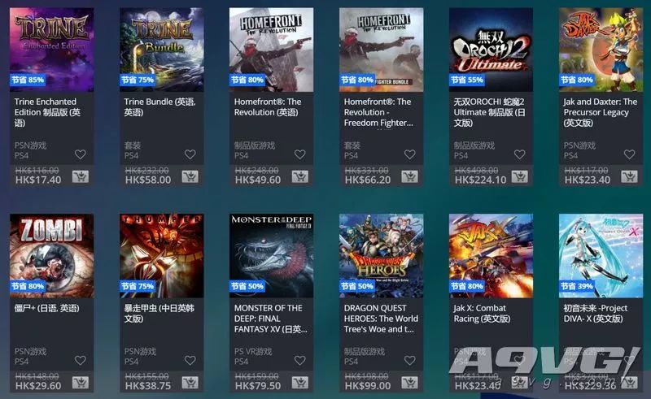Image resolution: width=651 pixels, height=399 pixels.
Task: Add Dragon Quest Heroes HK$99.00 to cart
Action: [x=409, y=383]
